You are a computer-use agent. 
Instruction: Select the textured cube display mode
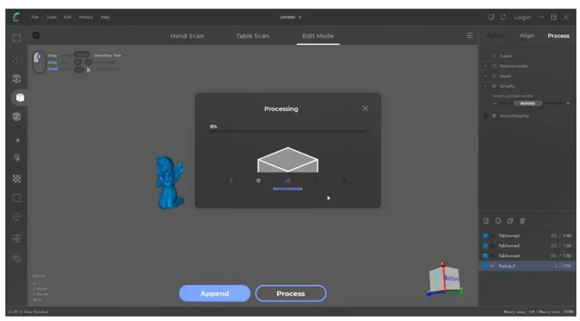click(x=17, y=117)
